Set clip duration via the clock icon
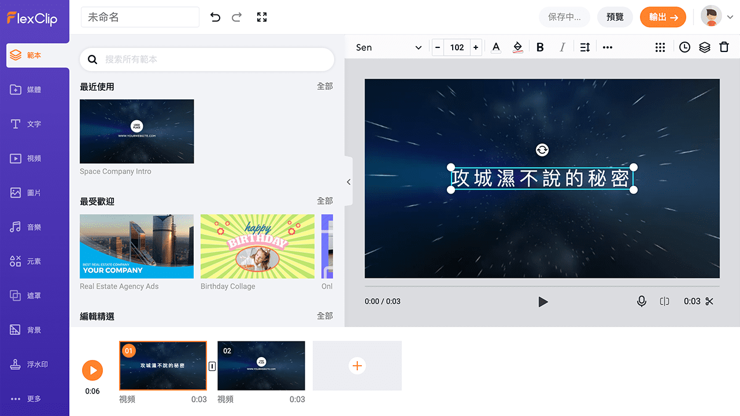Viewport: 740px width, 416px height. pos(684,47)
